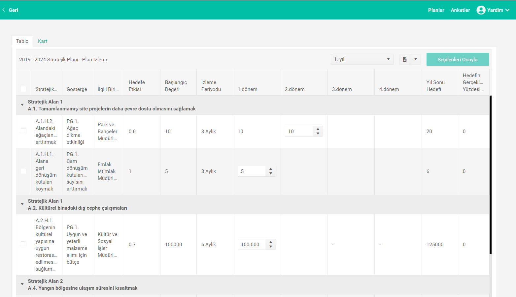Open the 1. yıl year dropdown
This screenshot has height=297, width=516.
click(x=362, y=59)
